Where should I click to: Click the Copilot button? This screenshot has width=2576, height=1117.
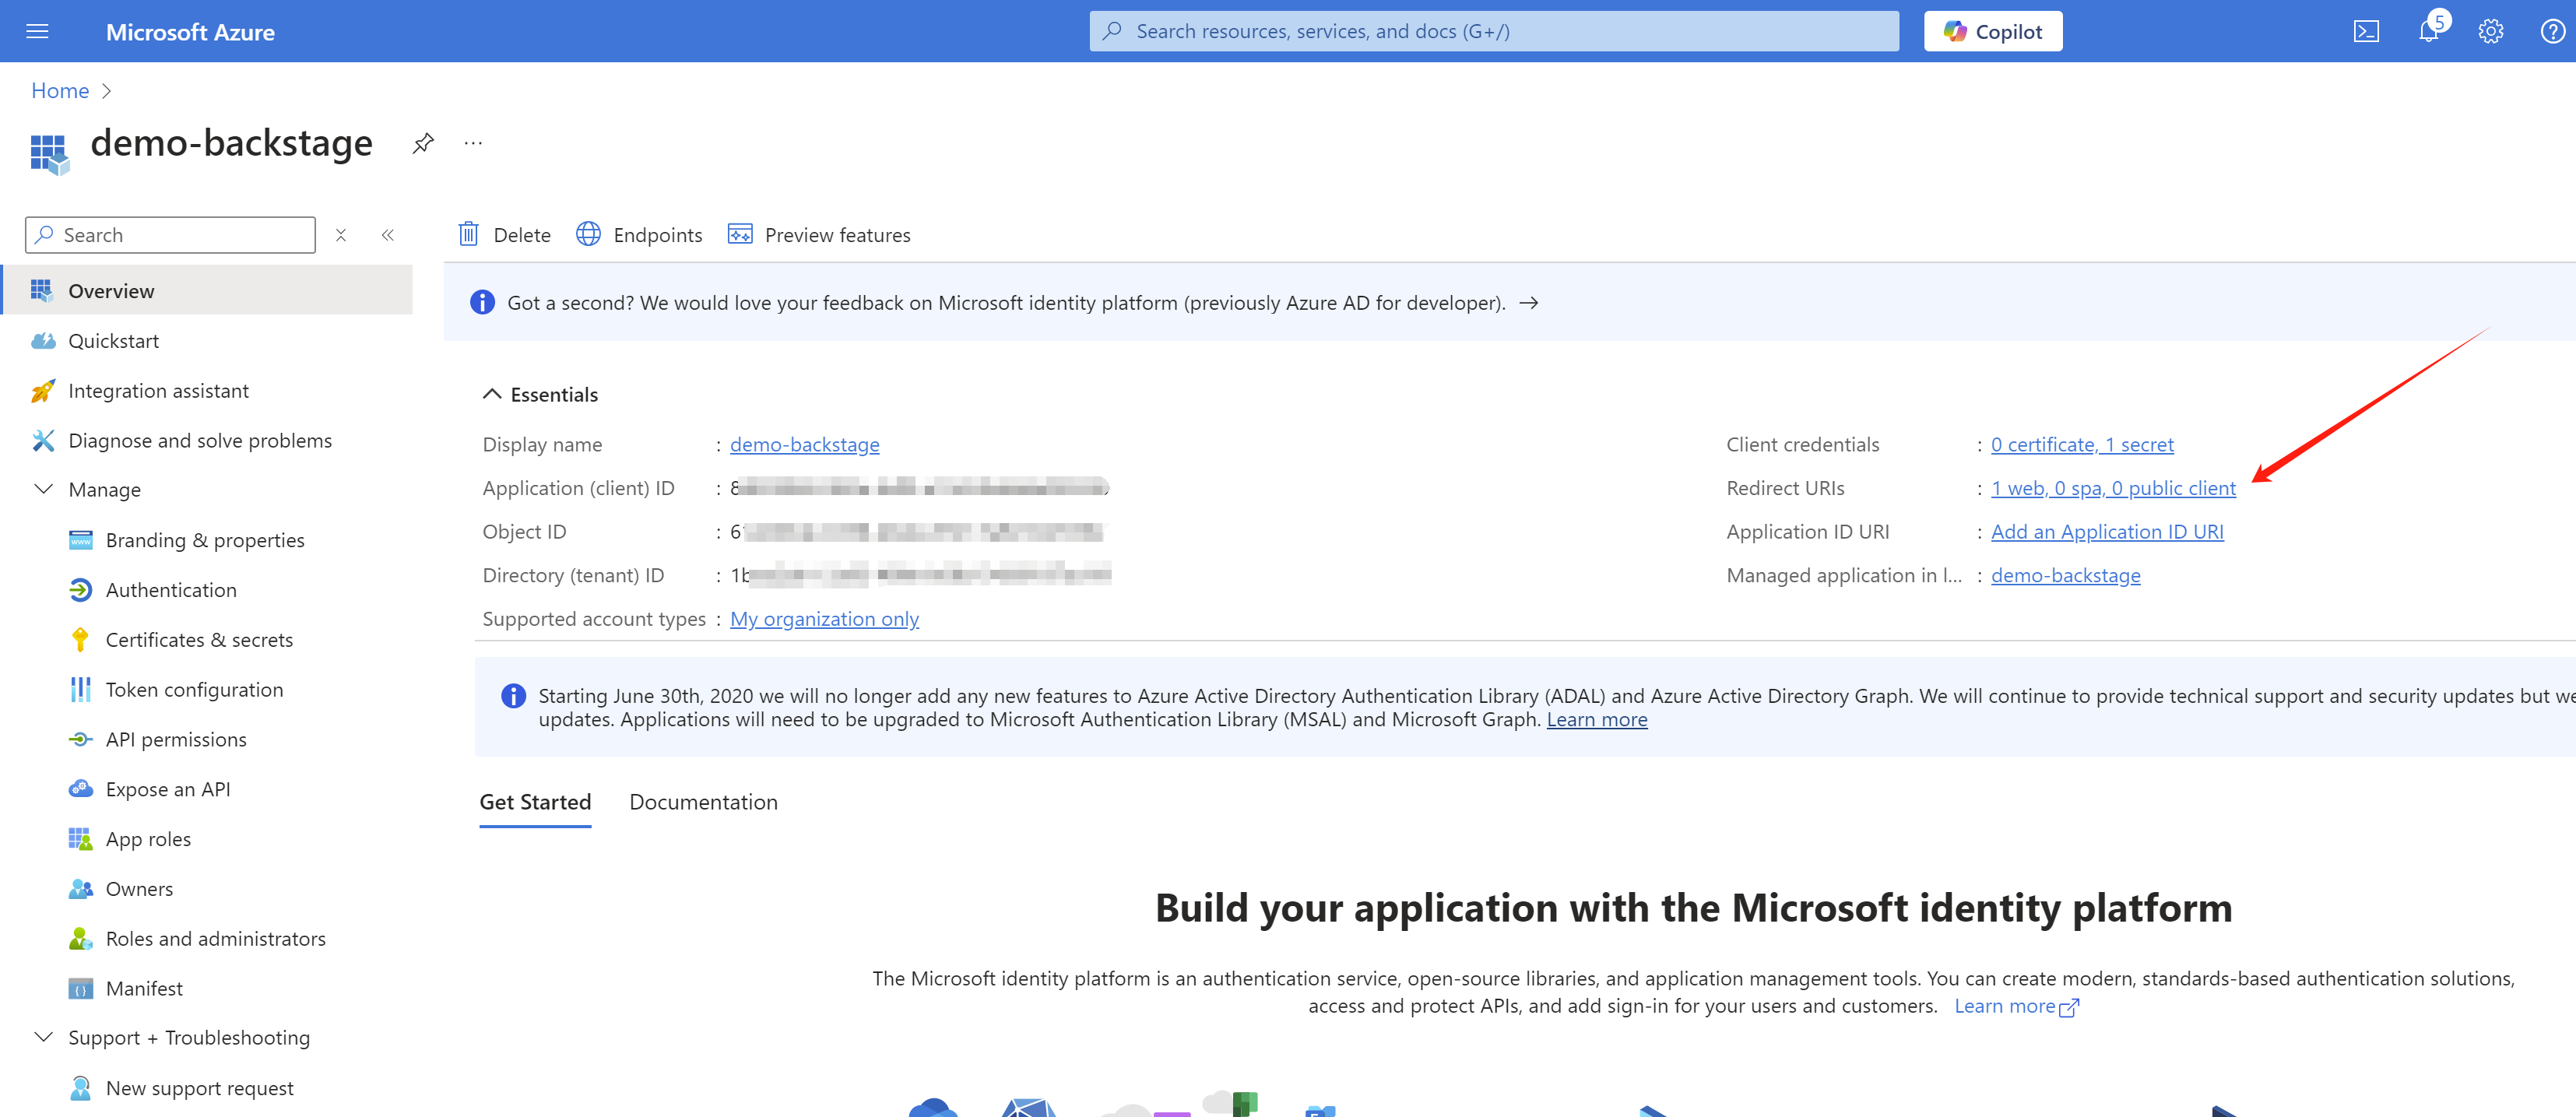pyautogui.click(x=1992, y=31)
